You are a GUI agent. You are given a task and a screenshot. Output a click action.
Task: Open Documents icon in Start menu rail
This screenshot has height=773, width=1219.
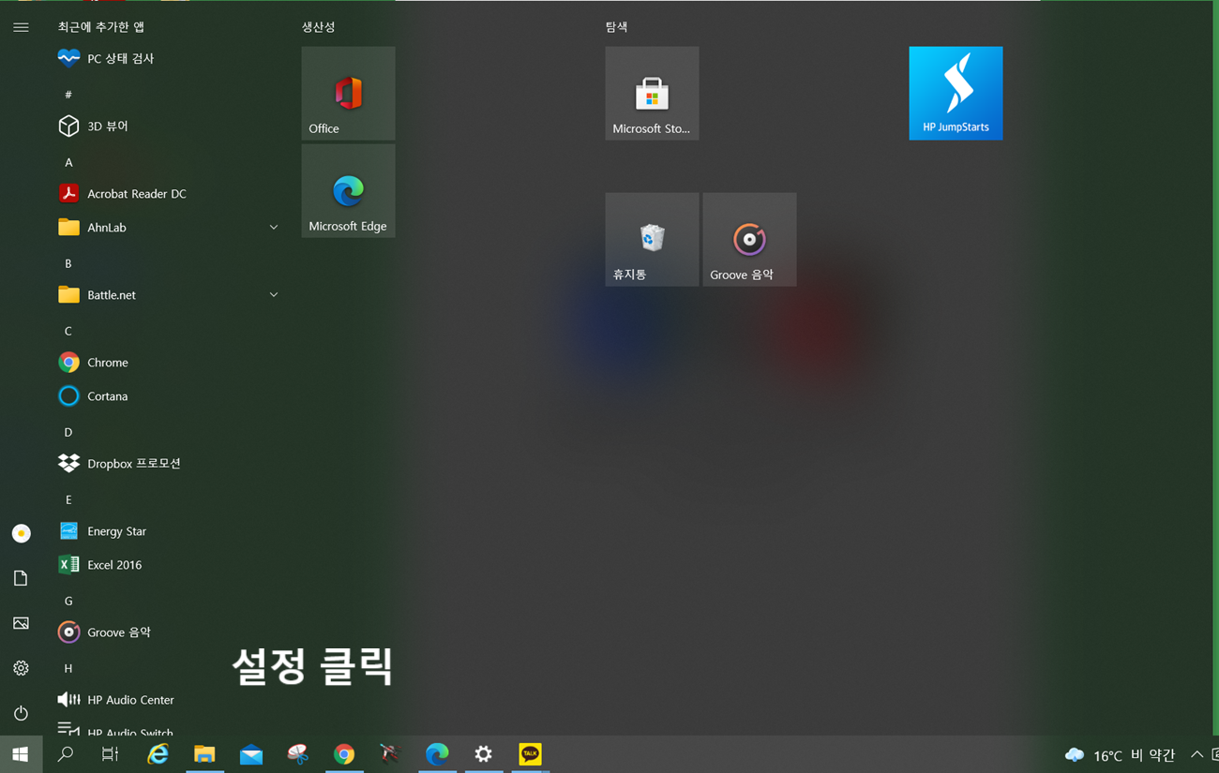(21, 578)
